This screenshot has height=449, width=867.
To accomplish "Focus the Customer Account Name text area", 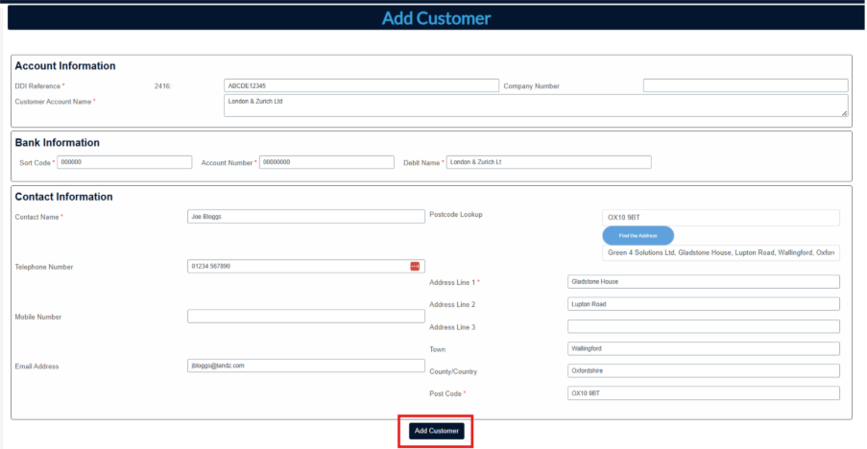I will [x=534, y=105].
